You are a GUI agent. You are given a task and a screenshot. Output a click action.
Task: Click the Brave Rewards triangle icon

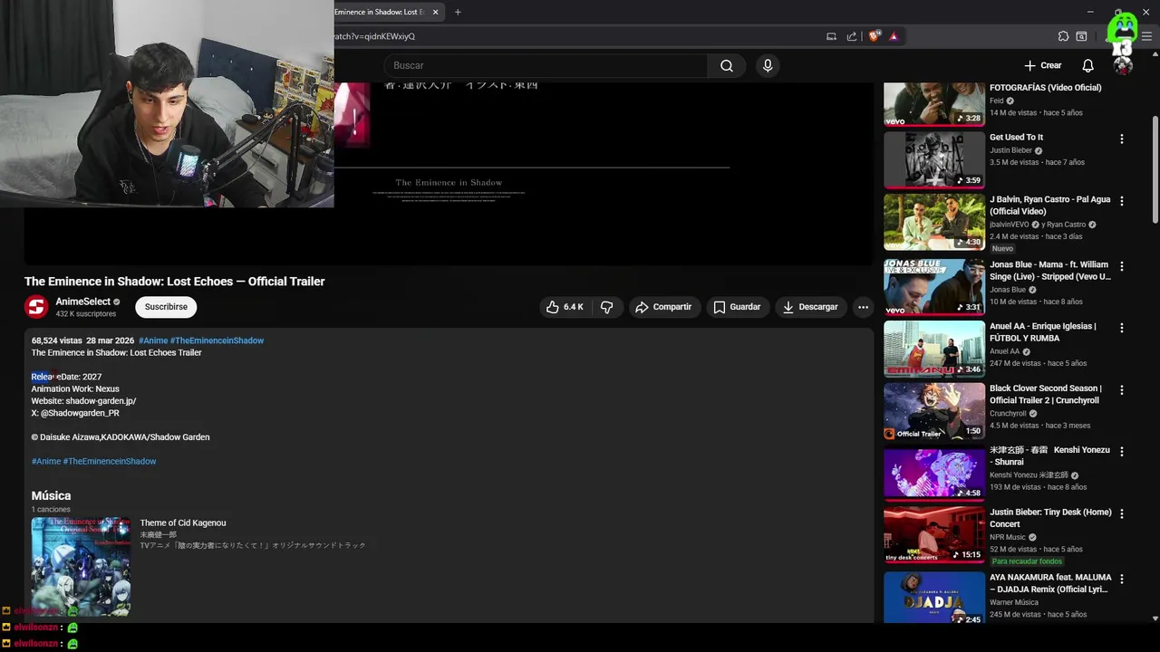894,36
